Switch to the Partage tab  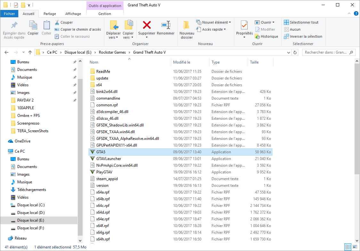(x=50, y=14)
